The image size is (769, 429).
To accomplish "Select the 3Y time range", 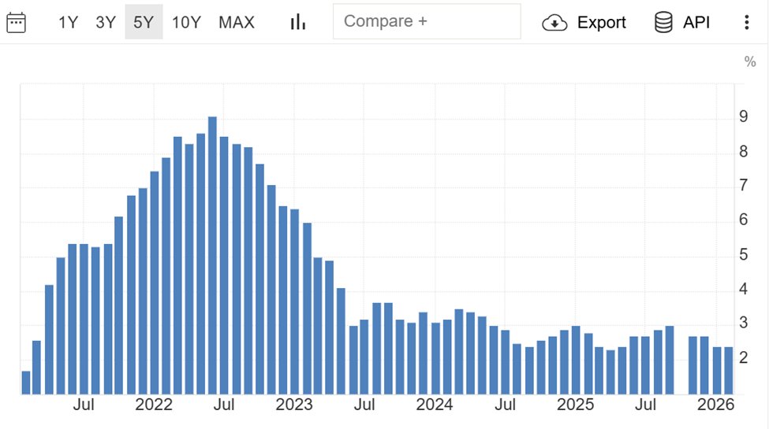I will (106, 22).
